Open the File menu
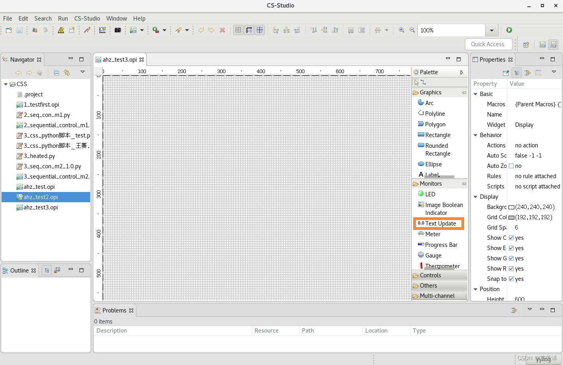 coord(8,18)
